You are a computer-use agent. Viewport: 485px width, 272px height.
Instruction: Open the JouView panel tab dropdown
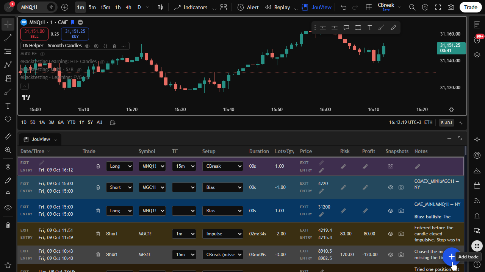pyautogui.click(x=56, y=140)
